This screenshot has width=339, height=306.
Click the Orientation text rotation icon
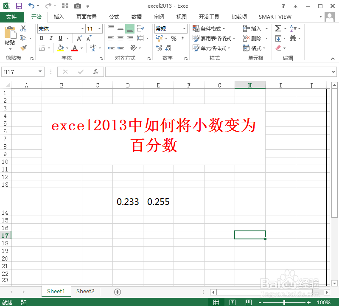pos(134,48)
